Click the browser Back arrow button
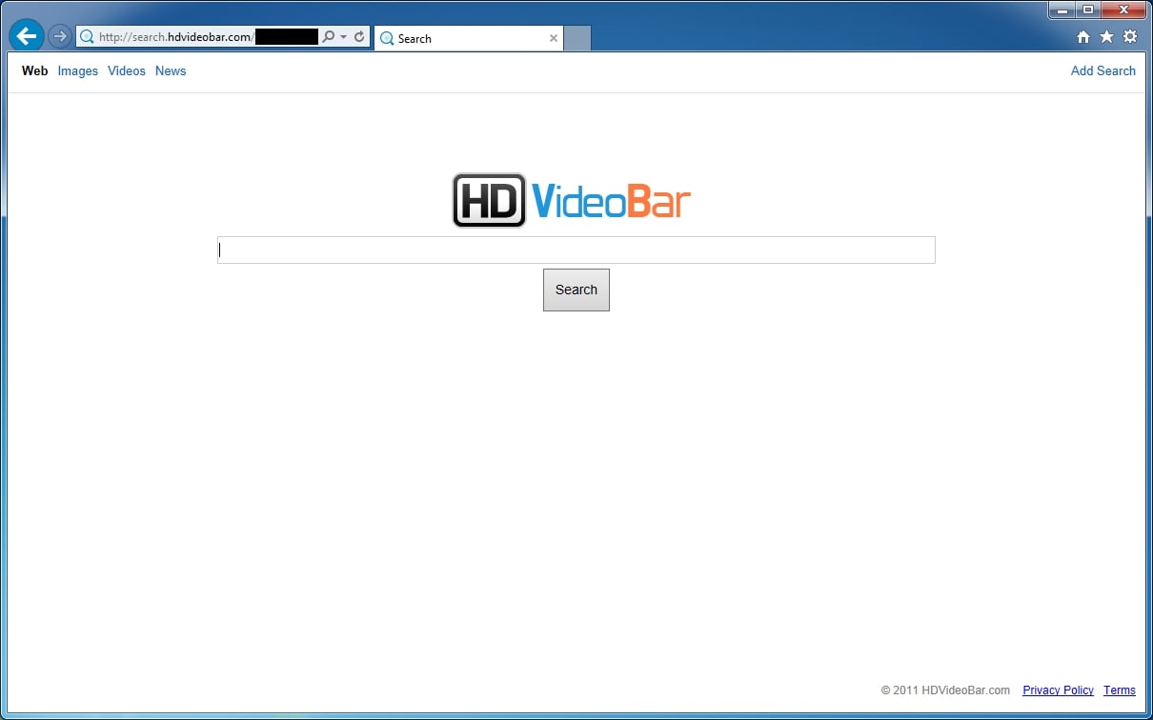1153x720 pixels. [27, 36]
